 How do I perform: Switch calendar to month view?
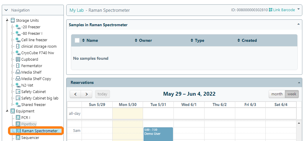click(x=277, y=94)
